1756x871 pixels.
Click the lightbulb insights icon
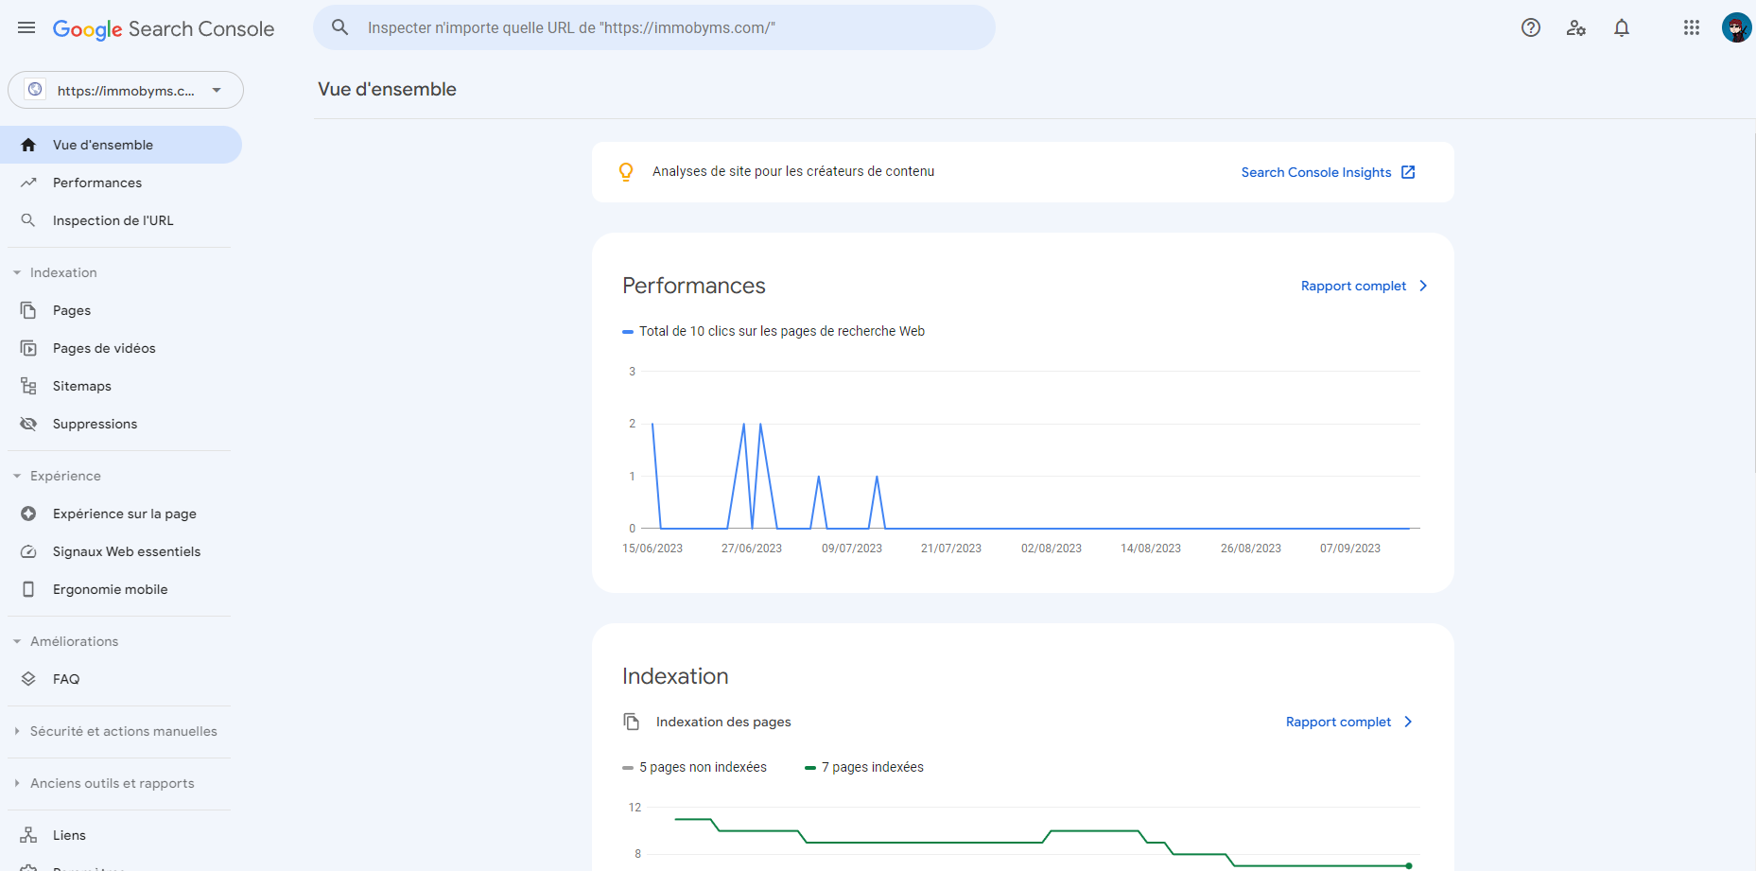626,171
